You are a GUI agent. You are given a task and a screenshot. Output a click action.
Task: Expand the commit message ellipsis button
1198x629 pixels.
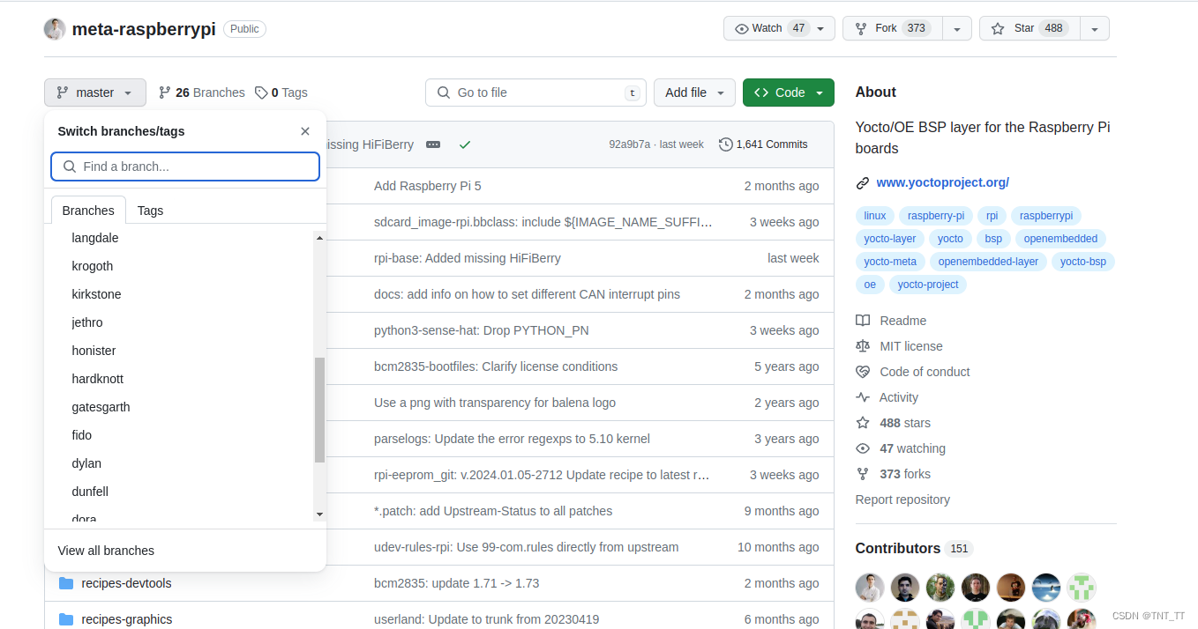[433, 144]
